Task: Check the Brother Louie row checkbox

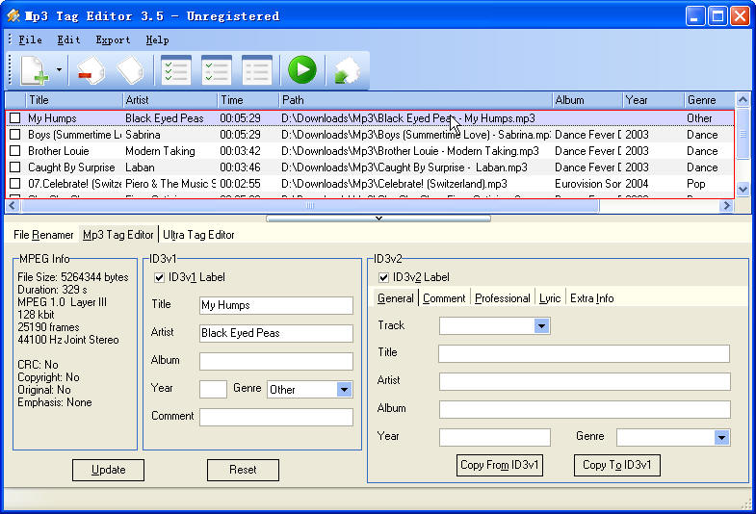Action: coord(15,151)
